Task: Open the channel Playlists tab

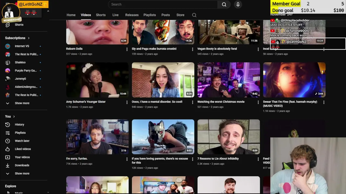Action: coord(149,15)
